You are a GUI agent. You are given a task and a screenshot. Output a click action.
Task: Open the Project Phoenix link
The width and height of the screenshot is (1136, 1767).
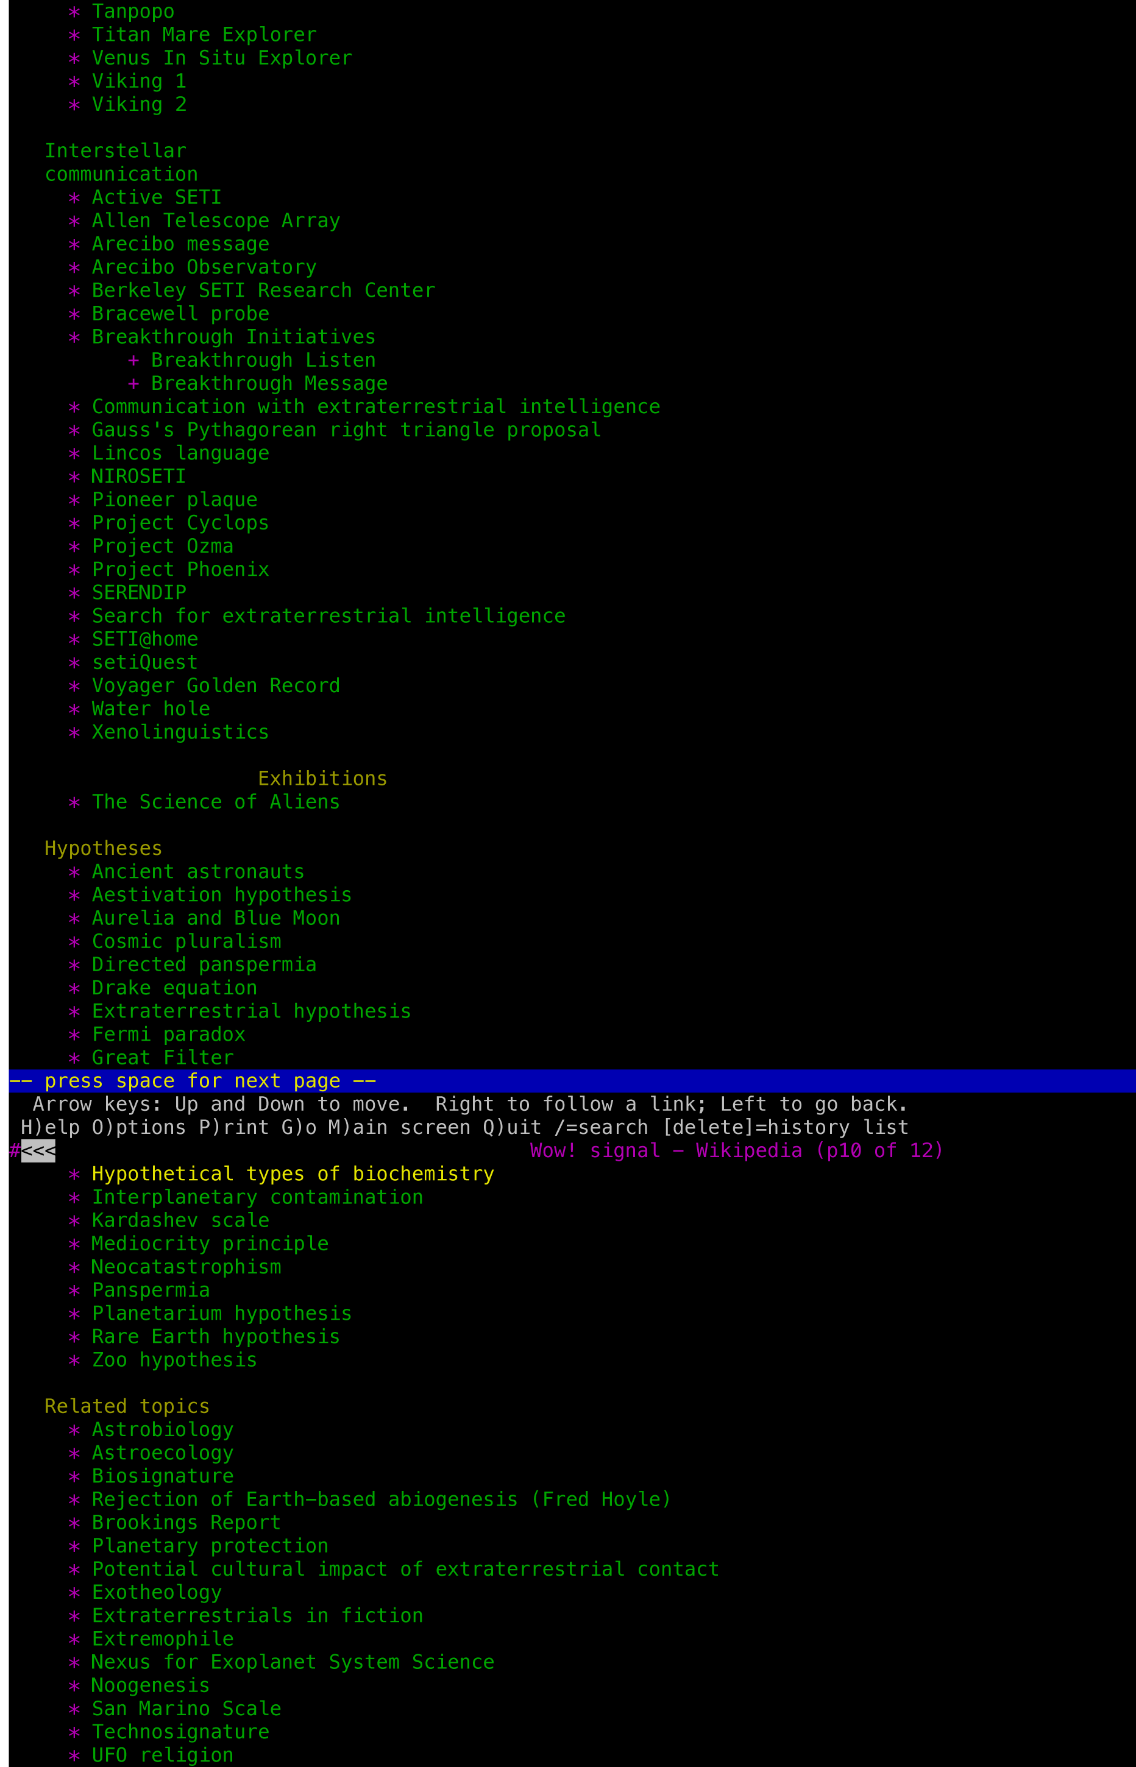(x=180, y=568)
